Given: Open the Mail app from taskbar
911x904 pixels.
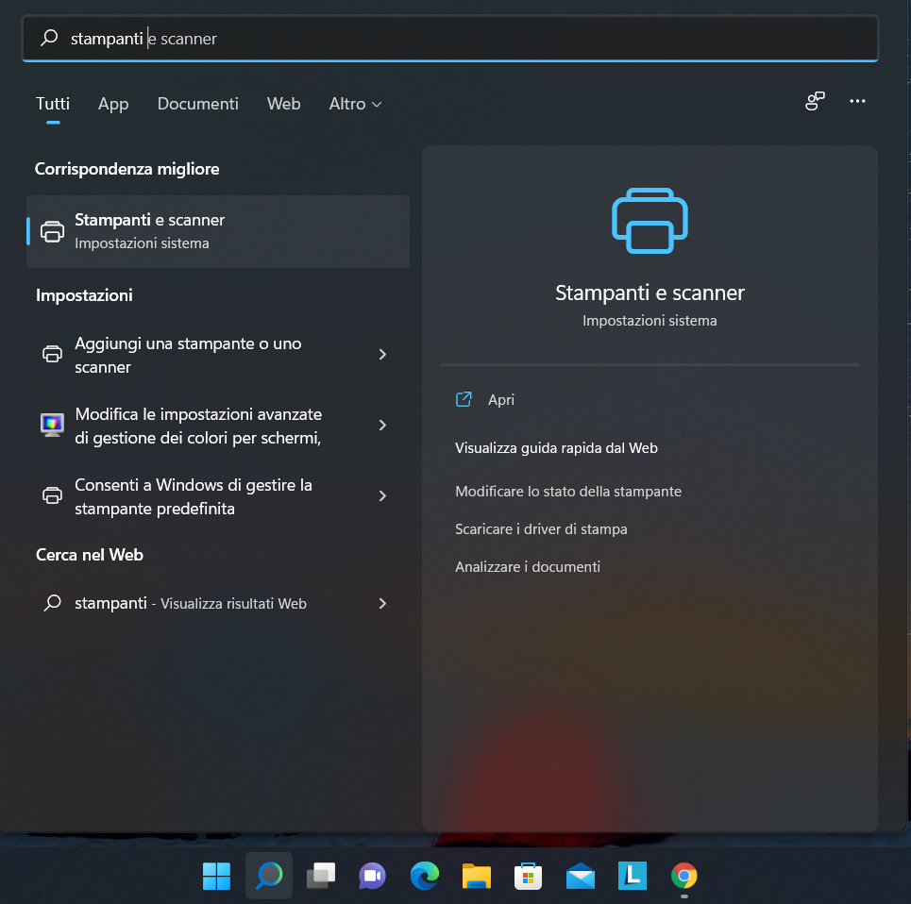Looking at the screenshot, I should (x=581, y=876).
